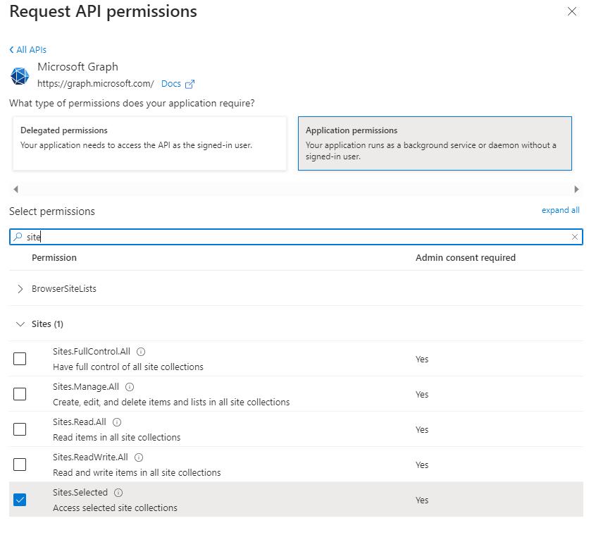
Task: Expand the BrowserSiteLists group
Action: 20,289
